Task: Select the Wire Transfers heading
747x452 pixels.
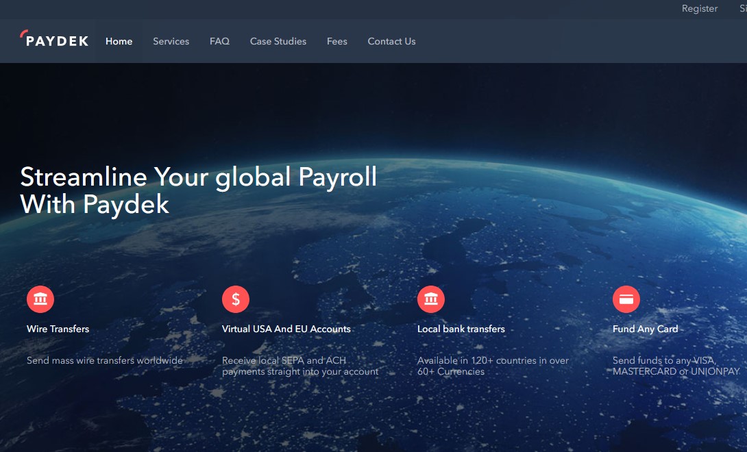Action: pos(58,329)
